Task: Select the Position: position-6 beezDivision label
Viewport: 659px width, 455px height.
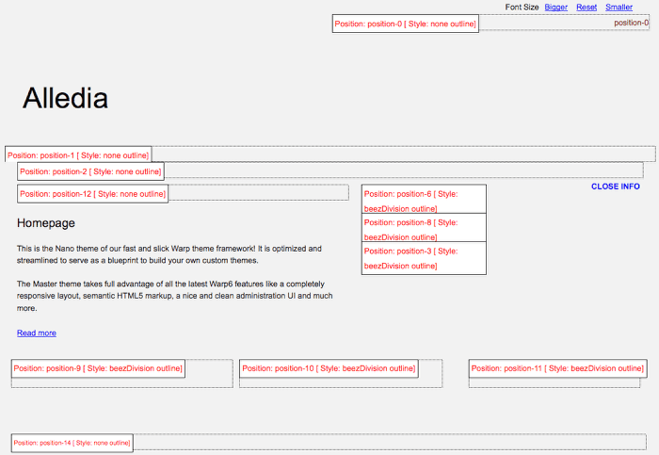Action: pos(424,200)
